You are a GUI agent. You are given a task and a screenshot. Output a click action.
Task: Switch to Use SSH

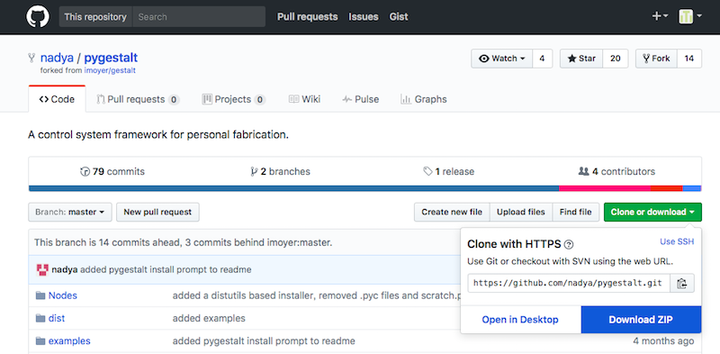(x=677, y=241)
